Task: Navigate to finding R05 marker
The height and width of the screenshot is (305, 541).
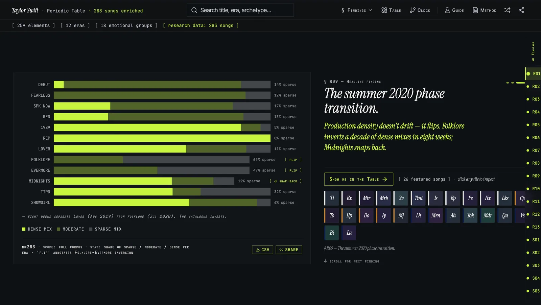Action: [x=533, y=125]
